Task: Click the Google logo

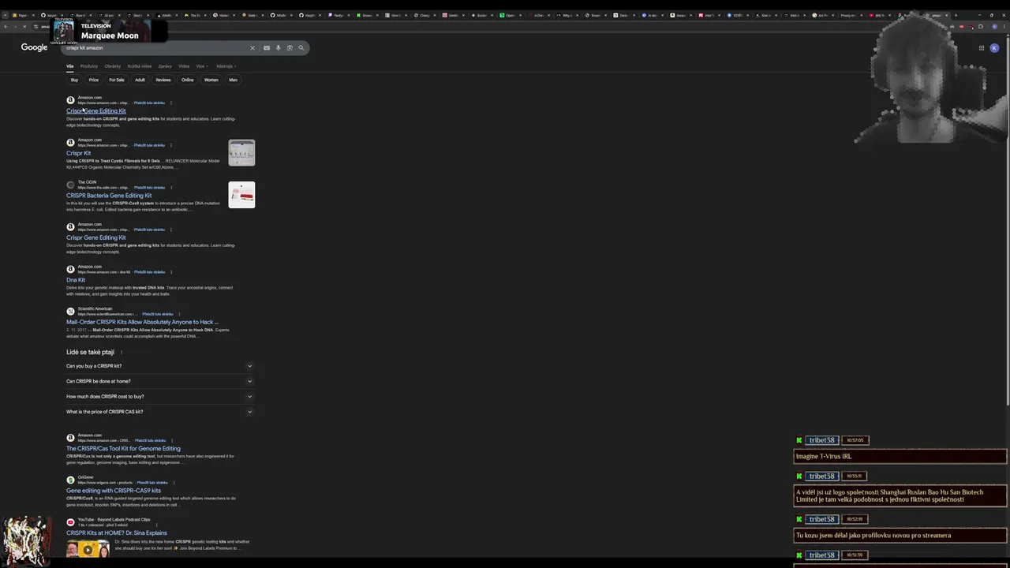Action: pos(34,47)
